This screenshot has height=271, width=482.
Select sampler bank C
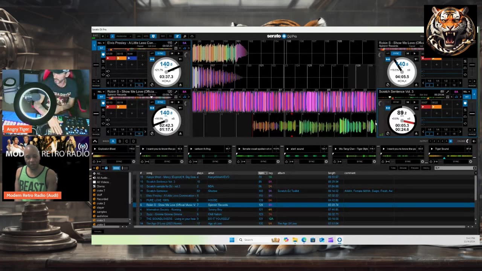pos(127,141)
